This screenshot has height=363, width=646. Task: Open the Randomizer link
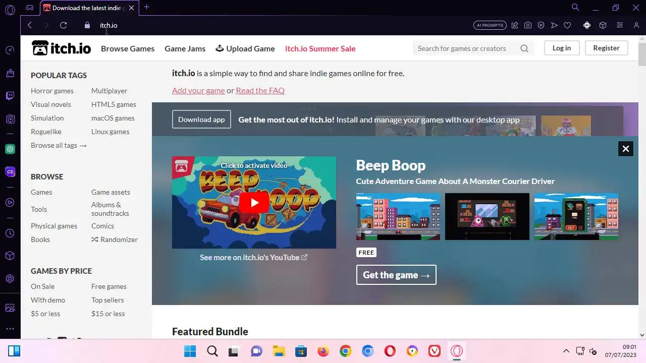pos(115,239)
